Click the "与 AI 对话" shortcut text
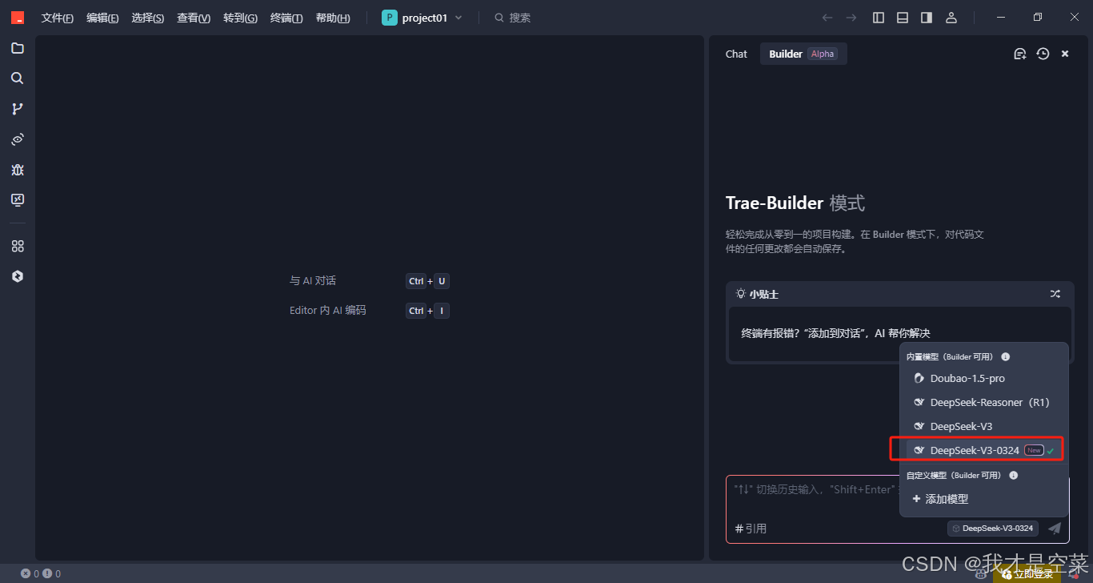Viewport: 1093px width, 583px height. pyautogui.click(x=313, y=281)
